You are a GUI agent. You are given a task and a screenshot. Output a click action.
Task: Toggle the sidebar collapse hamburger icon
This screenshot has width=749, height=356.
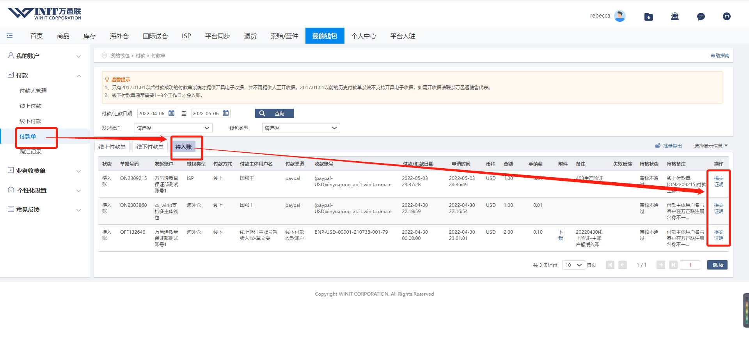click(x=10, y=36)
